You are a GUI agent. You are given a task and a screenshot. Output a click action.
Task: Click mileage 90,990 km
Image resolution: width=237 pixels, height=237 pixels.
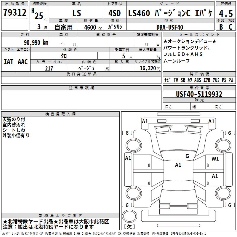coord(36,43)
